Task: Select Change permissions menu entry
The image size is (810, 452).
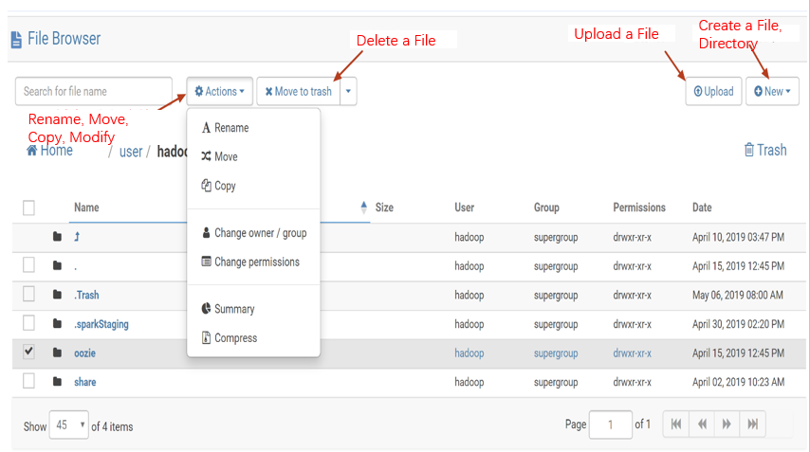Action: pos(256,262)
